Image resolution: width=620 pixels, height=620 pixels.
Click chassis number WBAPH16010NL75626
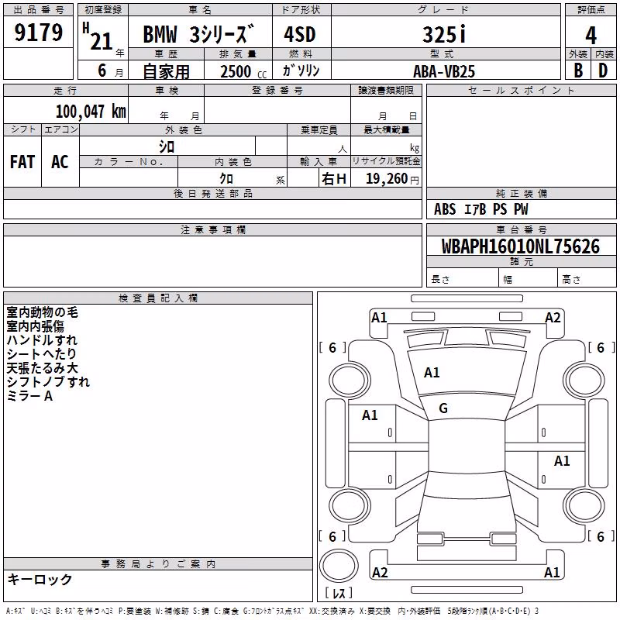521,246
